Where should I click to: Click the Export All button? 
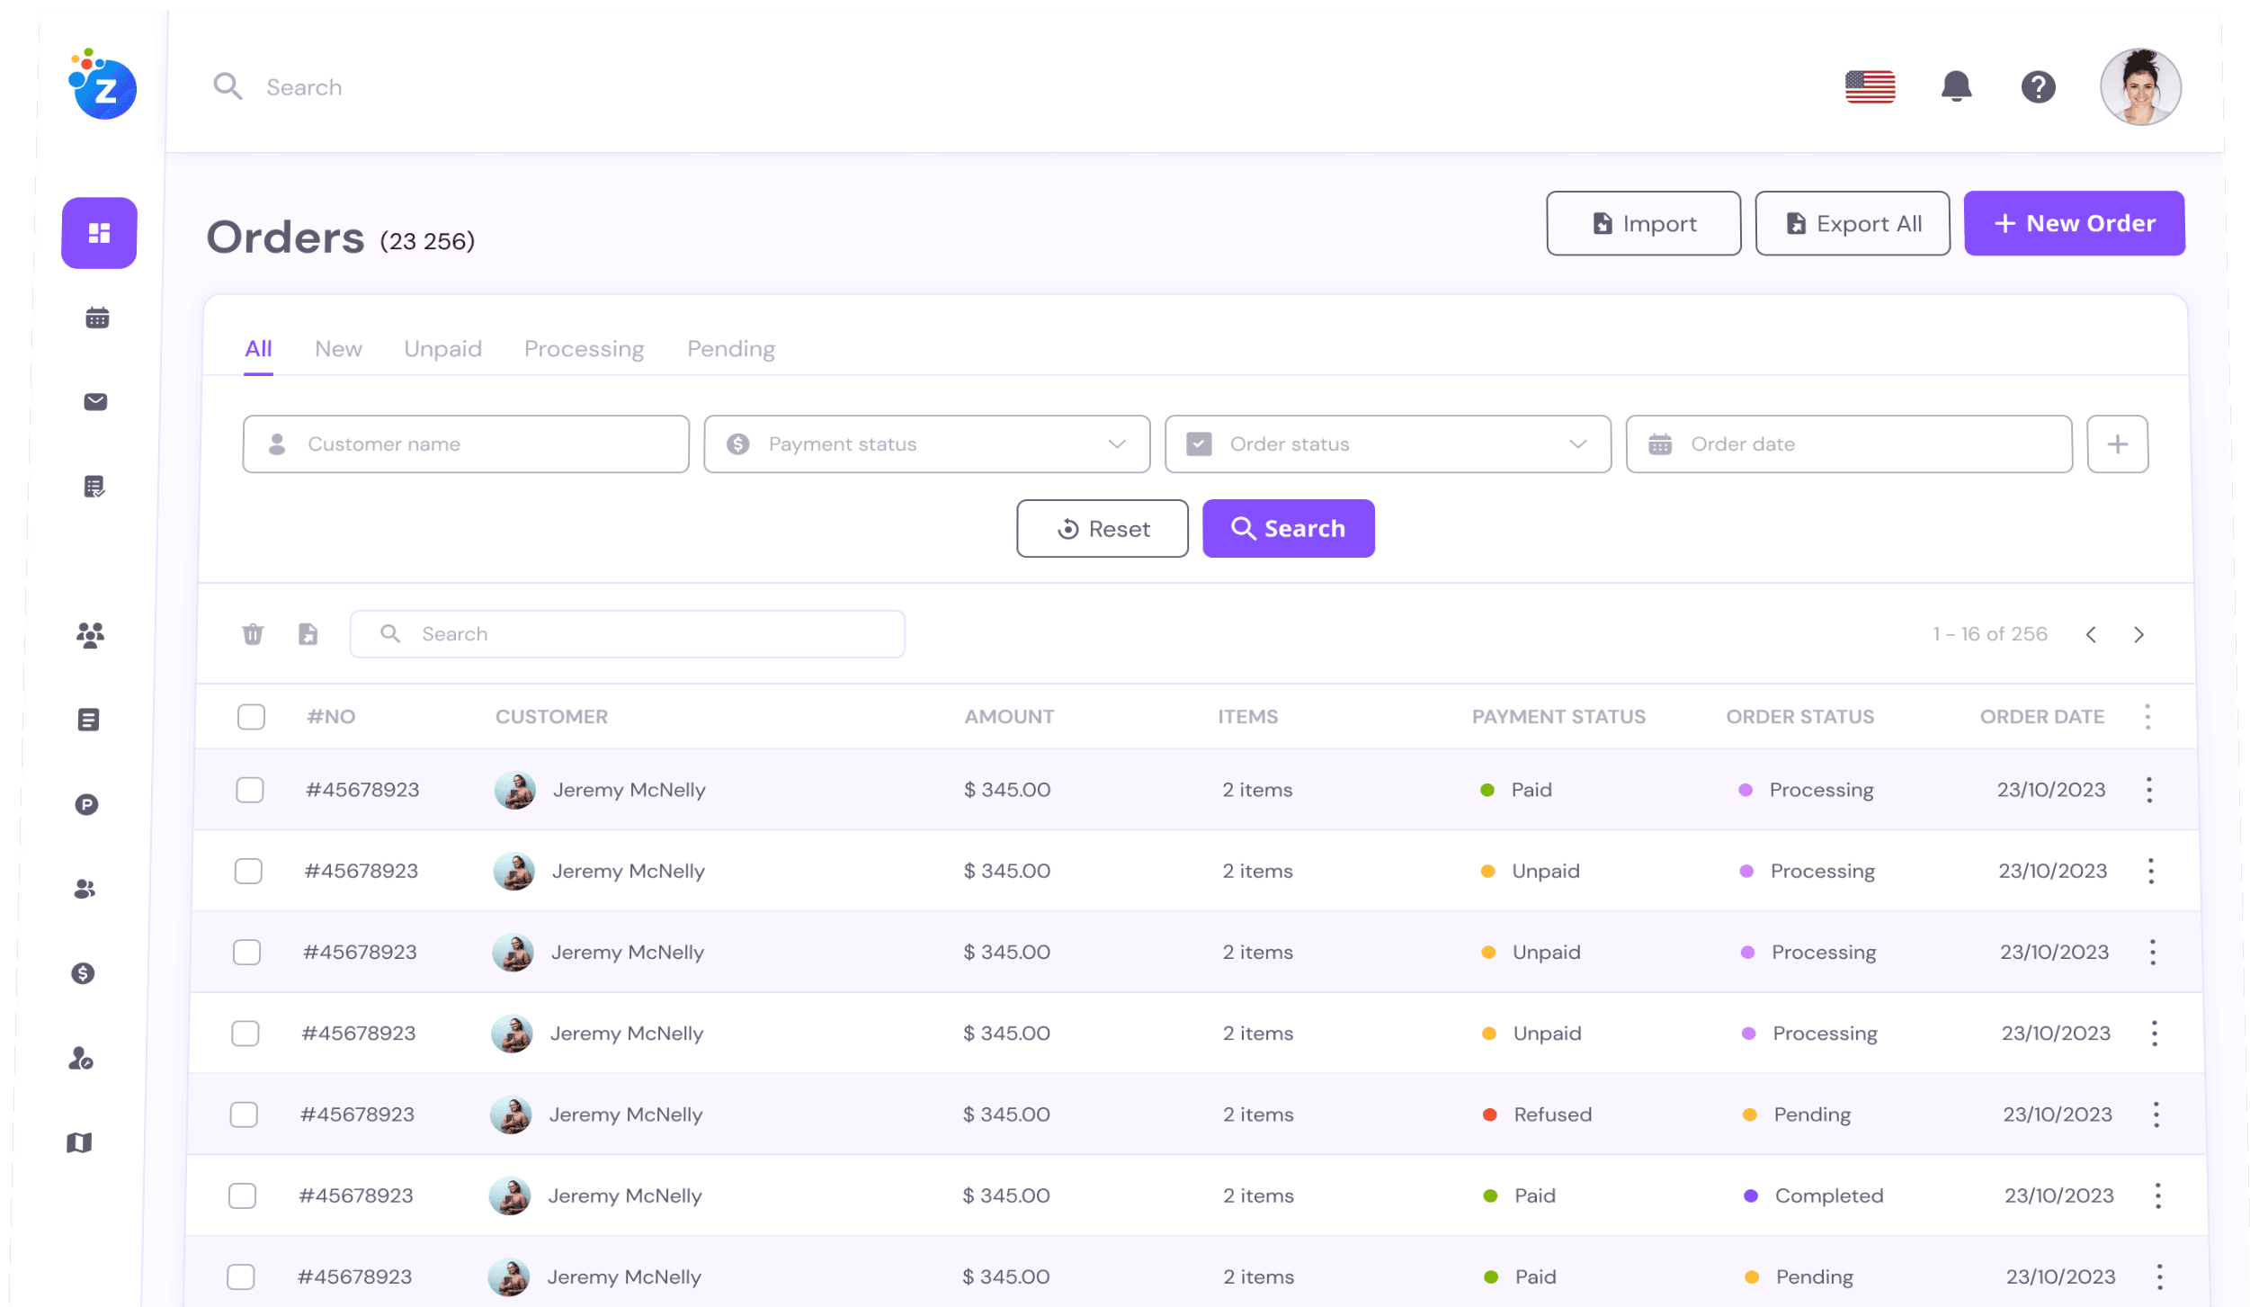[1852, 223]
